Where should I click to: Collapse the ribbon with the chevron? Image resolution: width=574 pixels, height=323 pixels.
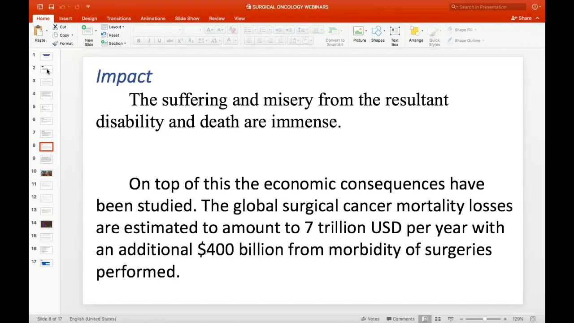pyautogui.click(x=537, y=18)
